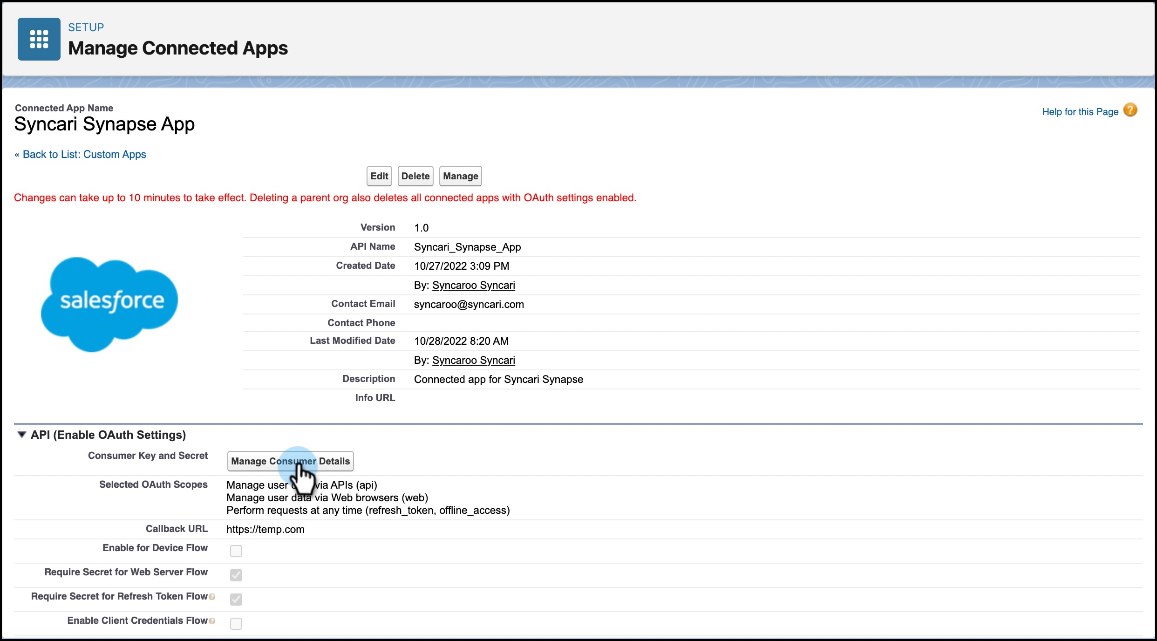Screen dimensions: 1157x641
Task: Click the Manage button
Action: [460, 176]
